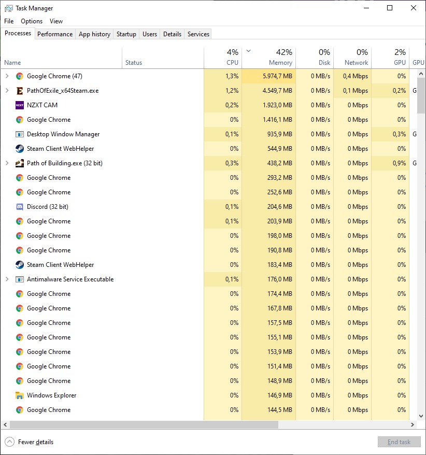The height and width of the screenshot is (455, 426).
Task: Click the horizontal scrollbar right arrow
Action: pyautogui.click(x=413, y=424)
